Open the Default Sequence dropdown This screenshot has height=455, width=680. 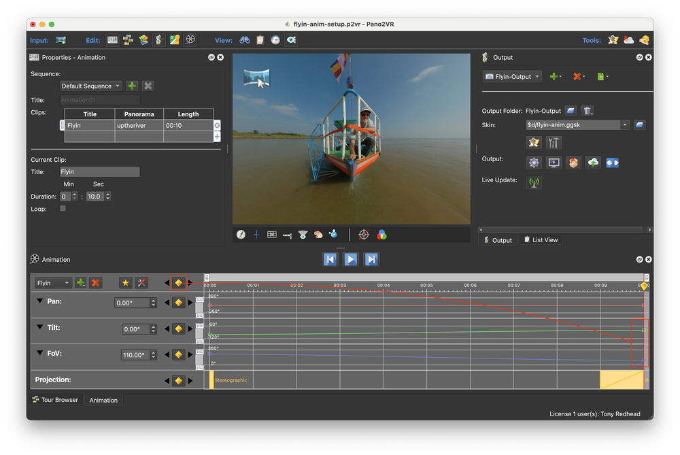[x=90, y=86]
